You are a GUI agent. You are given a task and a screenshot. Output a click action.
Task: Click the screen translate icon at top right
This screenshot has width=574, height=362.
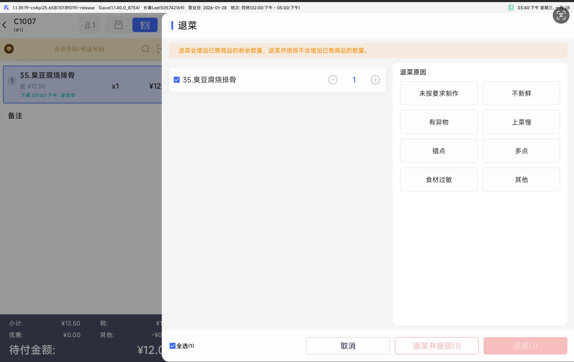(561, 15)
